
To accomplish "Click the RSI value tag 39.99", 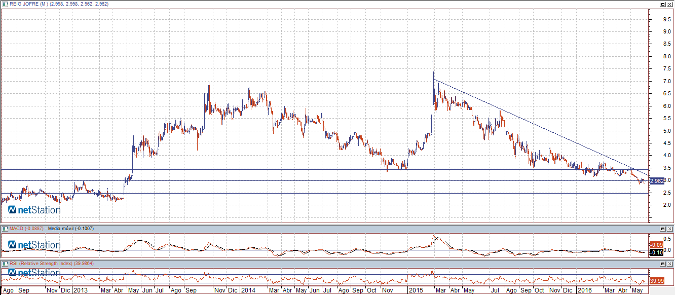I will tap(656, 281).
